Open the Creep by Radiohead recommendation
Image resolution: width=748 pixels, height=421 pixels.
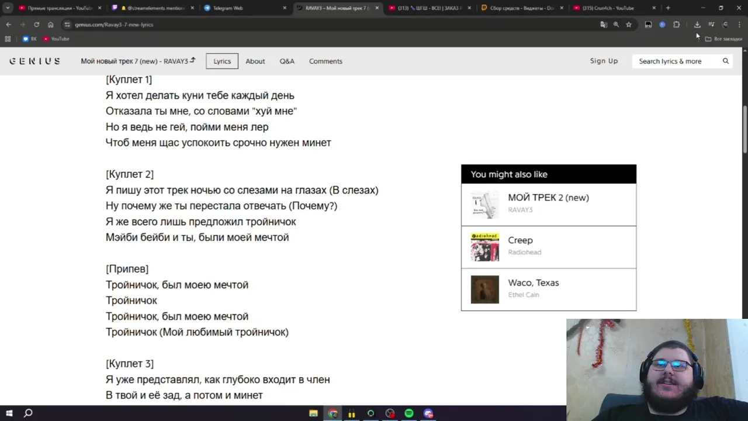pyautogui.click(x=549, y=247)
